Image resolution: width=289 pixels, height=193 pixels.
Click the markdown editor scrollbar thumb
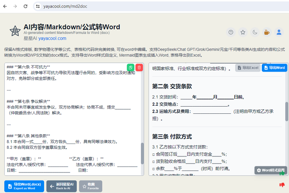[x=142, y=153]
